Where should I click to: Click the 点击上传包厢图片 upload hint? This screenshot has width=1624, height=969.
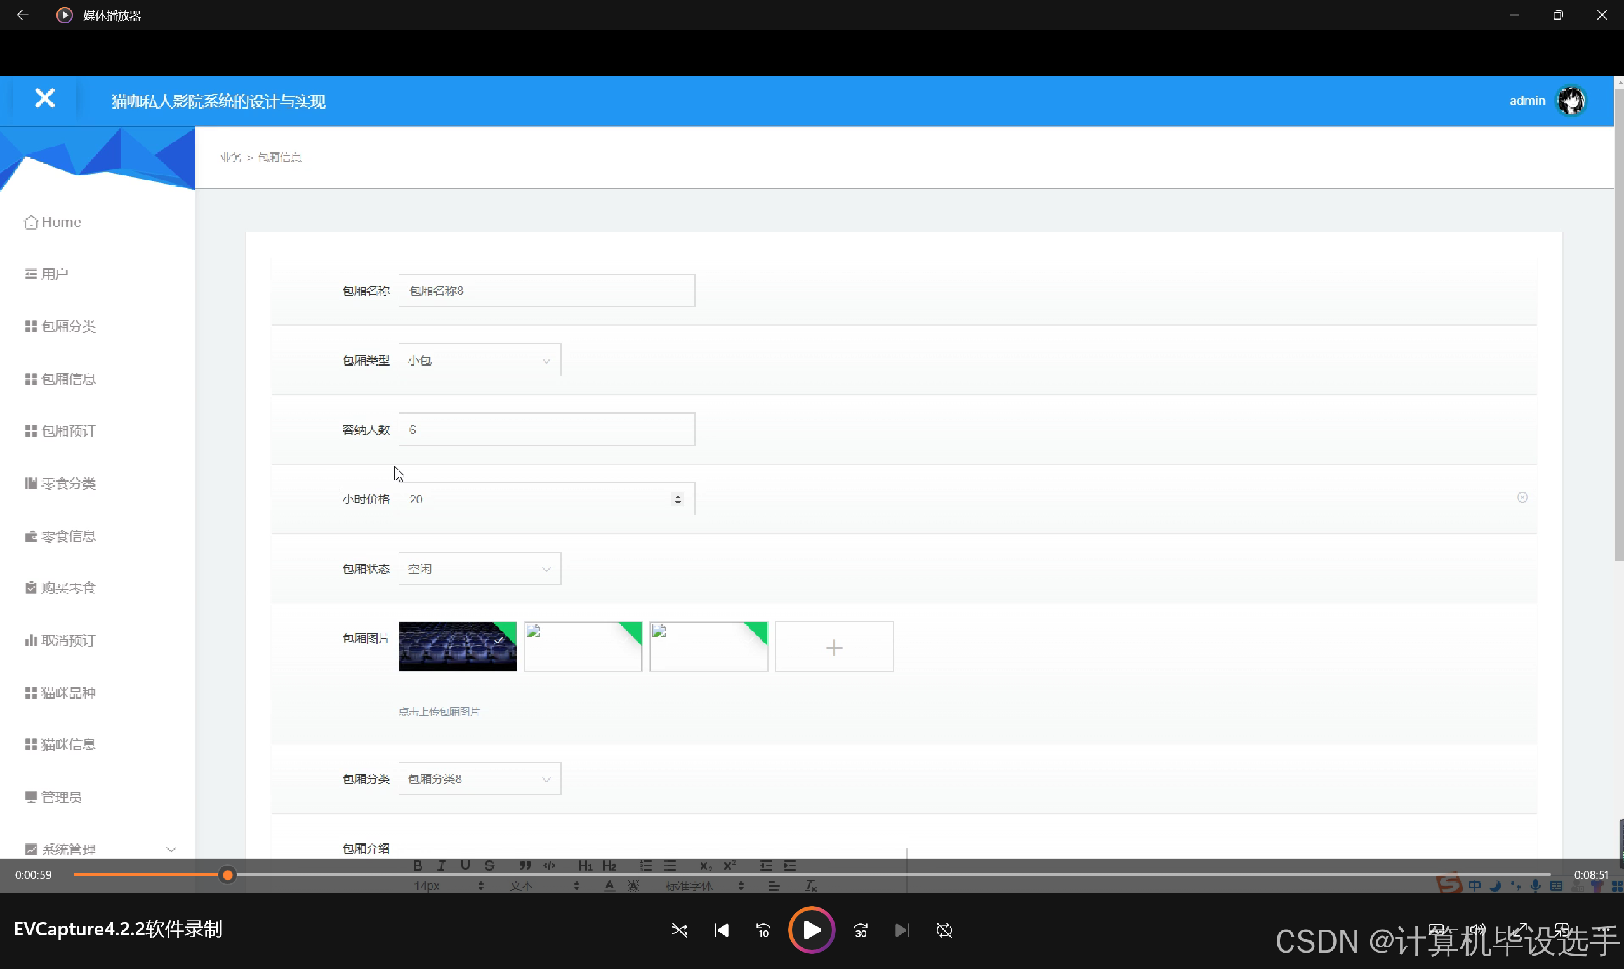pos(439,712)
